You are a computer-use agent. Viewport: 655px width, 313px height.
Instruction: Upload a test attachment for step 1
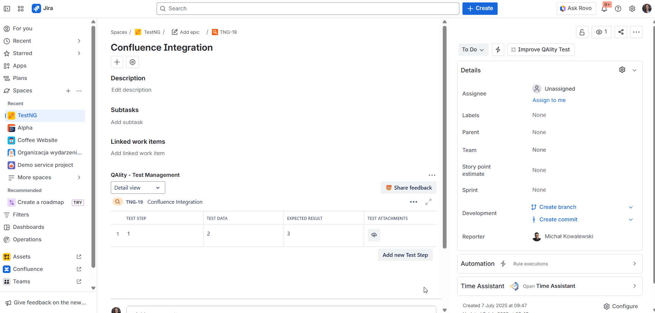point(374,235)
